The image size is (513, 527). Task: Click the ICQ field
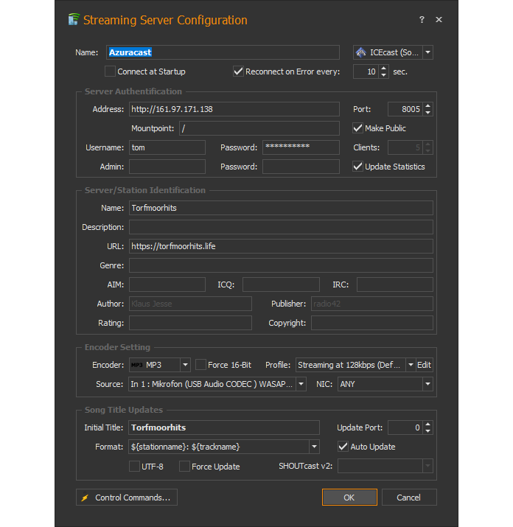pos(281,285)
